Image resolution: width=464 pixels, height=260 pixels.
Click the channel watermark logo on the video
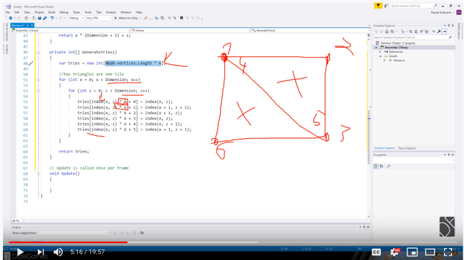[x=447, y=226]
